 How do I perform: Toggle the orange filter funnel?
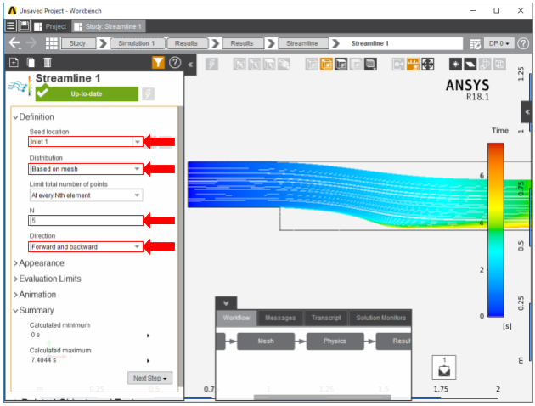[x=158, y=63]
